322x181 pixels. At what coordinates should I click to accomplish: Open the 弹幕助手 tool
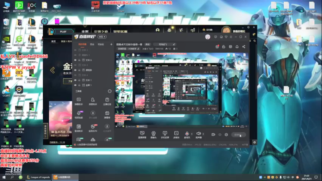[78, 101]
